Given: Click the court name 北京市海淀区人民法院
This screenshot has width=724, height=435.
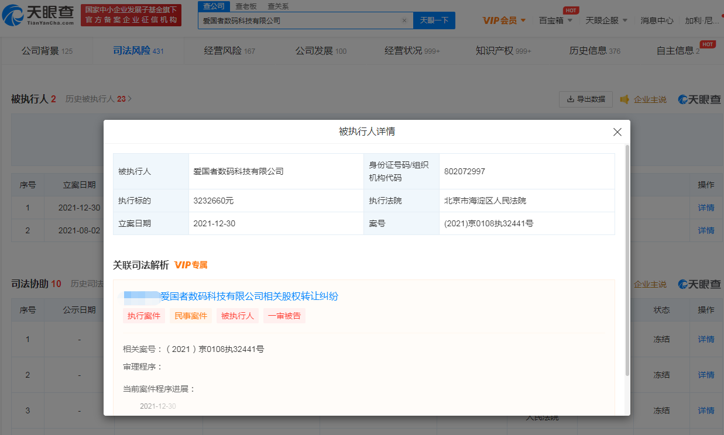Looking at the screenshot, I should pos(485,201).
